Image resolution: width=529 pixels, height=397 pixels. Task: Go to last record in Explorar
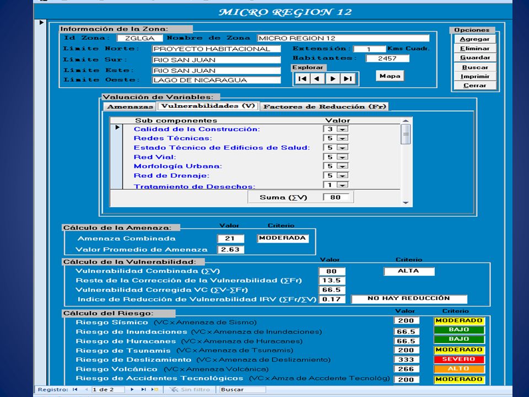[x=348, y=79]
